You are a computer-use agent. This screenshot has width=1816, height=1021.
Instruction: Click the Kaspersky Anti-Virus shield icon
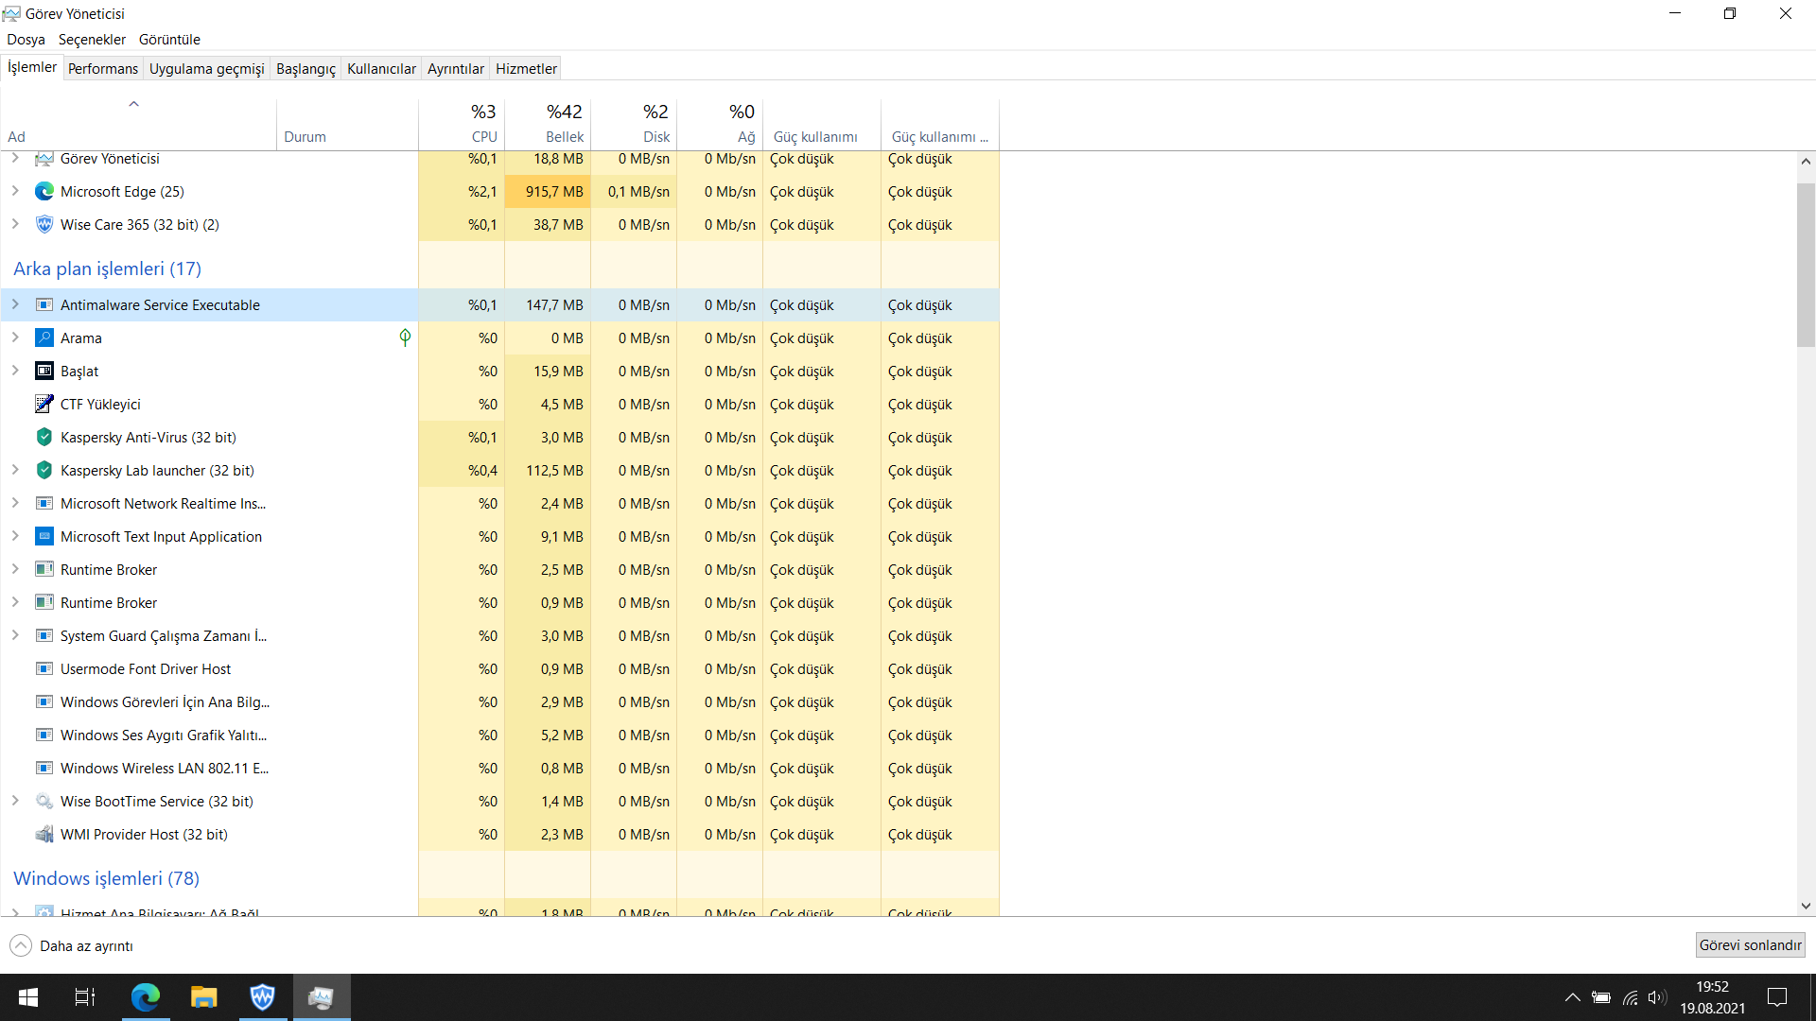click(44, 438)
